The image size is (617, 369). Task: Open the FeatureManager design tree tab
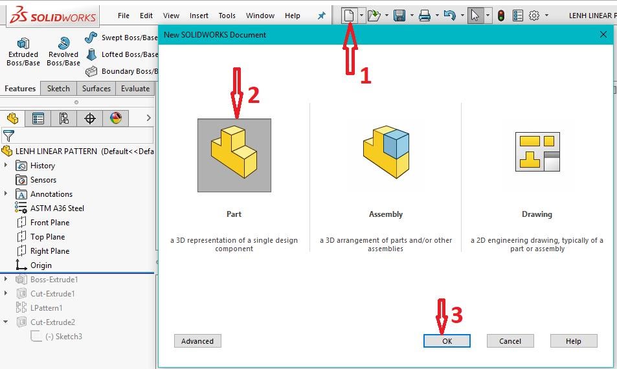tap(12, 118)
